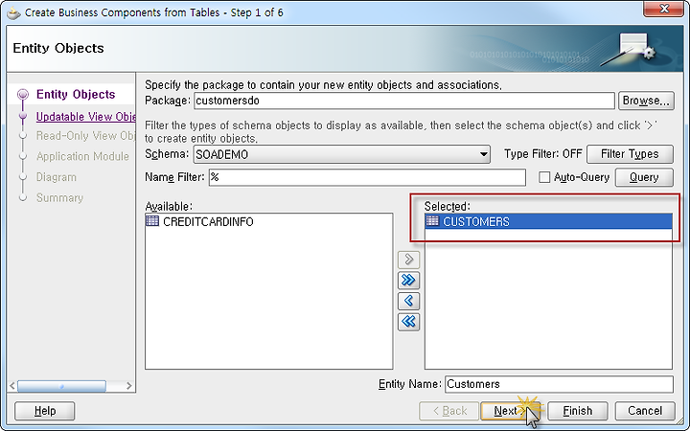Go to Updatable View Objects step link

tap(86, 117)
